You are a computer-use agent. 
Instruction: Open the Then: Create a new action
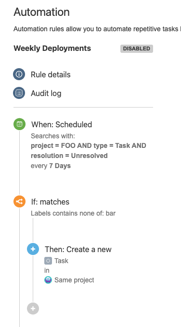78,249
